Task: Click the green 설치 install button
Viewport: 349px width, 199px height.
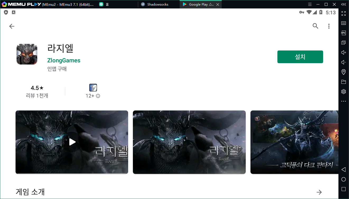Action: click(300, 57)
